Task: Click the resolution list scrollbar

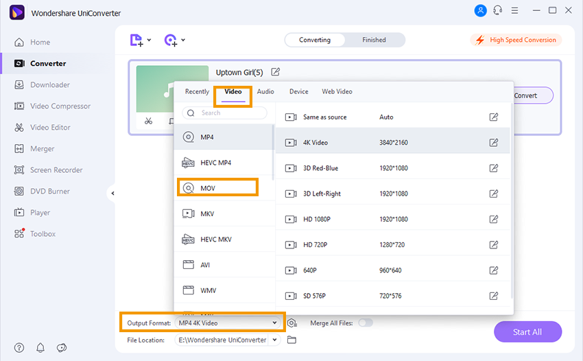Action: click(x=512, y=201)
